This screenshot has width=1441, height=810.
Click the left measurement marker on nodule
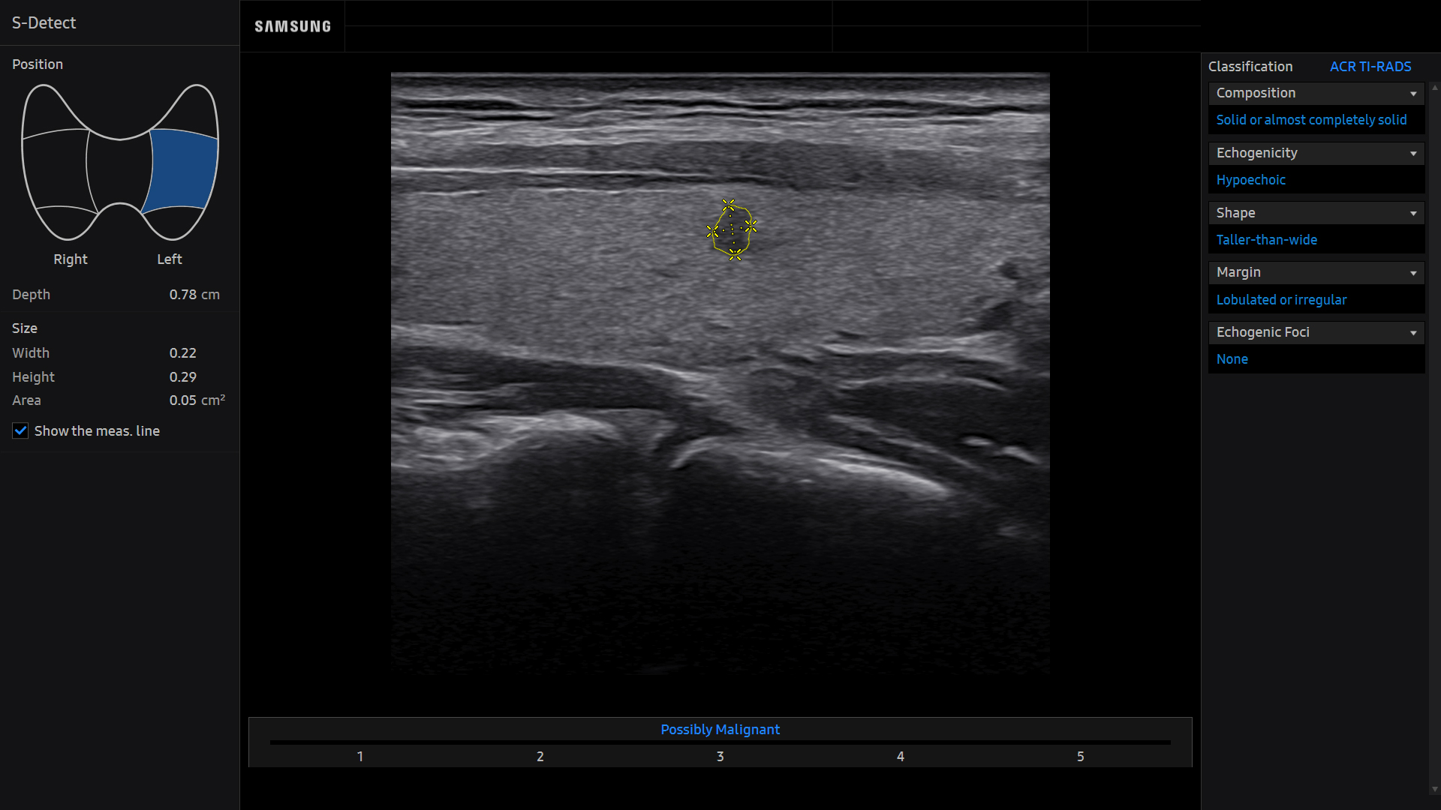tap(712, 232)
